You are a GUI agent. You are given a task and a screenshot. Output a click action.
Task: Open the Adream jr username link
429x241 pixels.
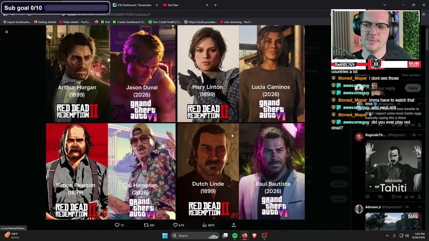pos(373,207)
